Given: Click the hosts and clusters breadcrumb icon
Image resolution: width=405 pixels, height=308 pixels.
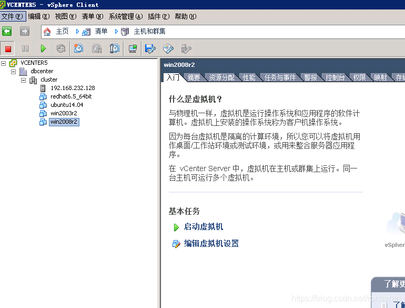Looking at the screenshot, I should 125,32.
